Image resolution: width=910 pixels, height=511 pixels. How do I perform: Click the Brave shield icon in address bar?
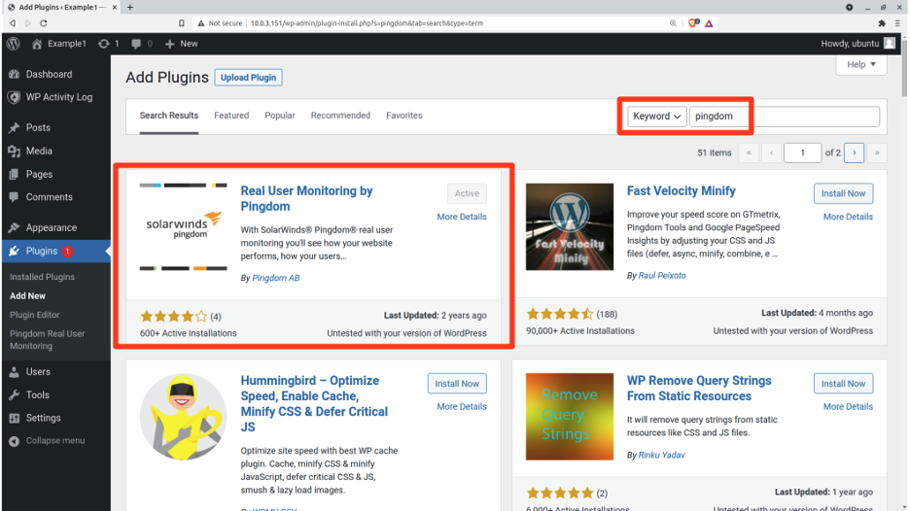pyautogui.click(x=693, y=22)
